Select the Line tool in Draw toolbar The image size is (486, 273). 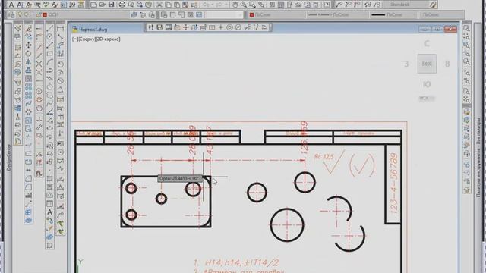[49, 29]
